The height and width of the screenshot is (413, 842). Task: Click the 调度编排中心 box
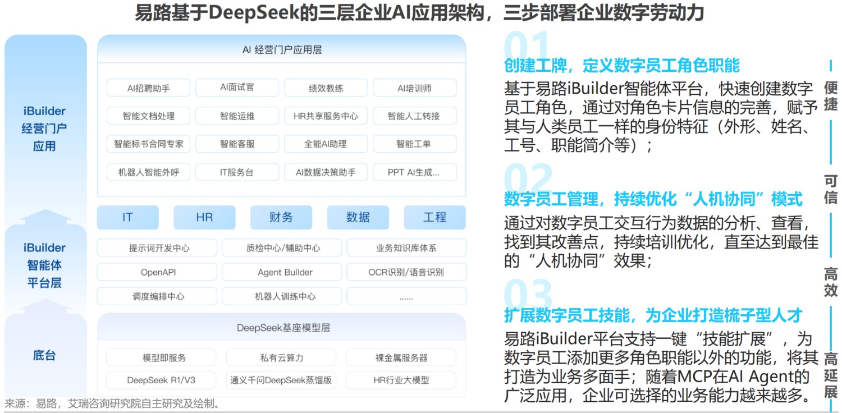[x=157, y=296]
